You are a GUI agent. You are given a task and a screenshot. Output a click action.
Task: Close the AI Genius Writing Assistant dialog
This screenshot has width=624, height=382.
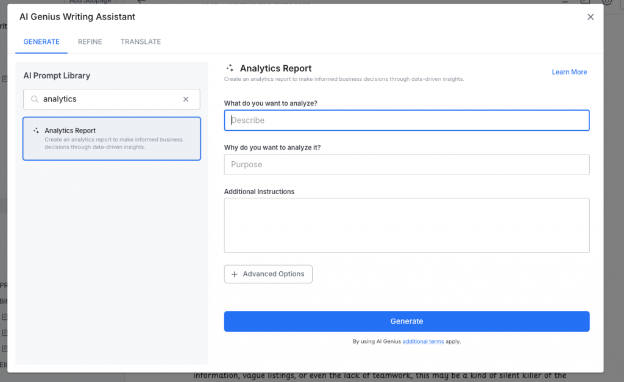coord(590,17)
